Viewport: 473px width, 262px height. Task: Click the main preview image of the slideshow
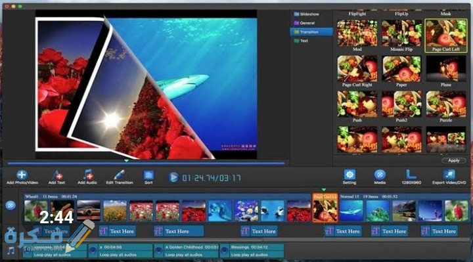[146, 85]
